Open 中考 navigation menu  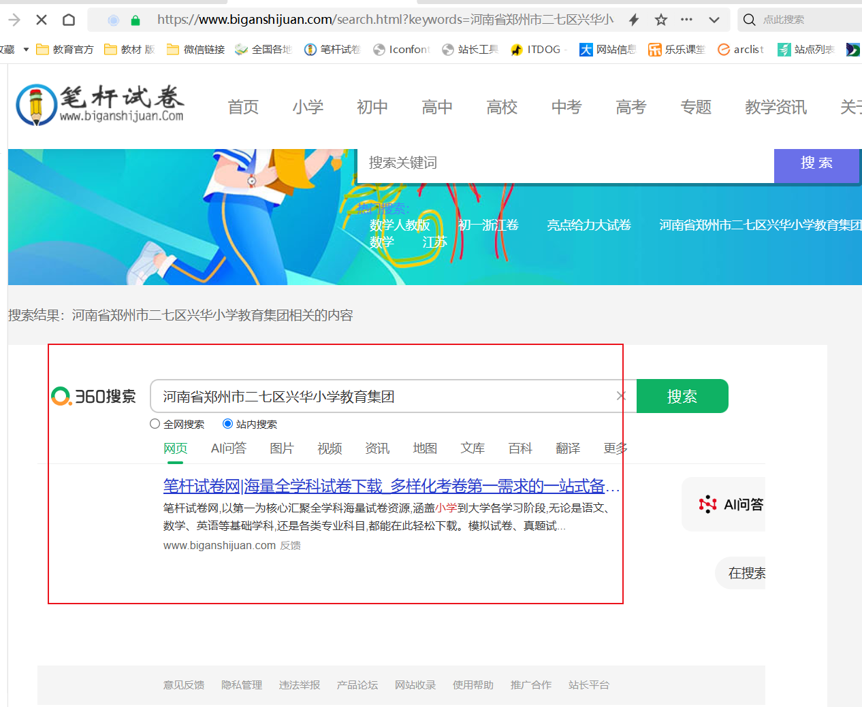[x=566, y=107]
